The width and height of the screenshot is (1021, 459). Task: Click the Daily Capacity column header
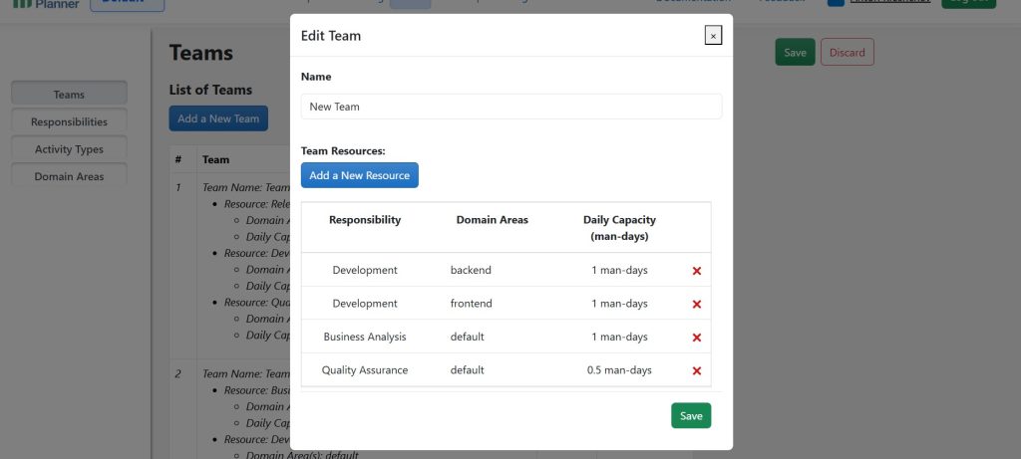point(619,228)
